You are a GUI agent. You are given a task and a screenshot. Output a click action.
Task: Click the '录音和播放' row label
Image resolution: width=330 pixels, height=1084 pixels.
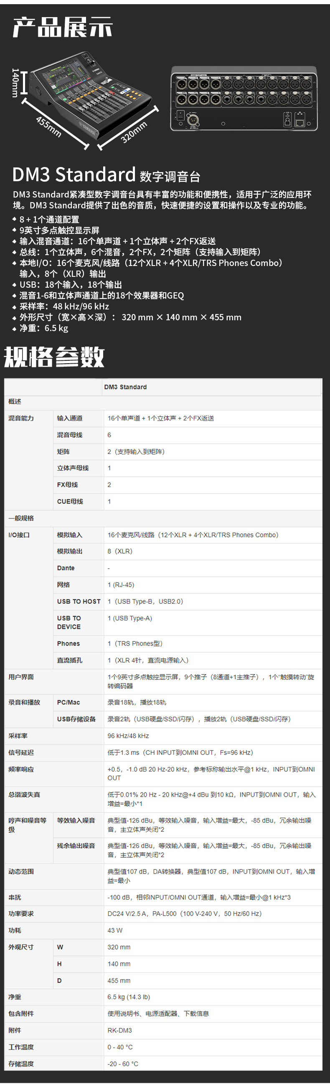click(24, 702)
